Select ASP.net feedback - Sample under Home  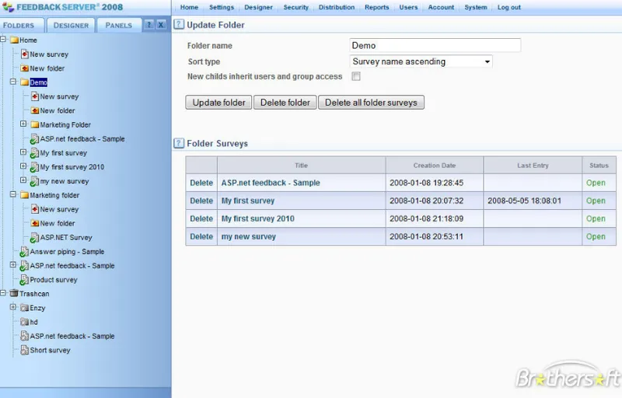pos(72,266)
